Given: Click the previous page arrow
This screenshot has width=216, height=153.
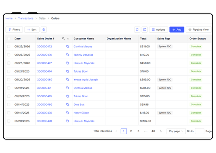Looking at the screenshot, I should click(x=116, y=131).
